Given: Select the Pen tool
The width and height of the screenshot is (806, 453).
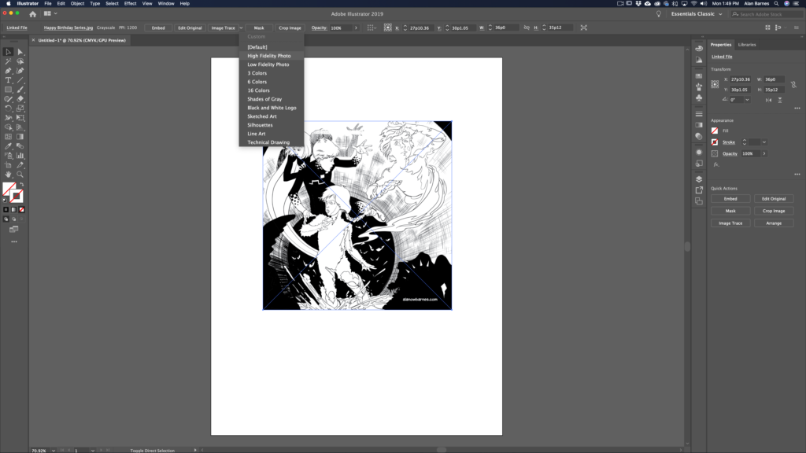Looking at the screenshot, I should [x=8, y=71].
